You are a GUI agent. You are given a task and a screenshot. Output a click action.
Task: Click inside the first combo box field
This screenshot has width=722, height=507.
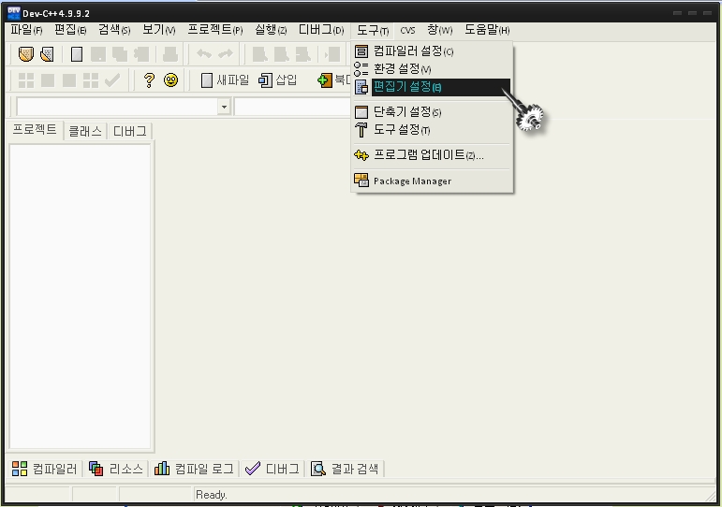pos(117,107)
